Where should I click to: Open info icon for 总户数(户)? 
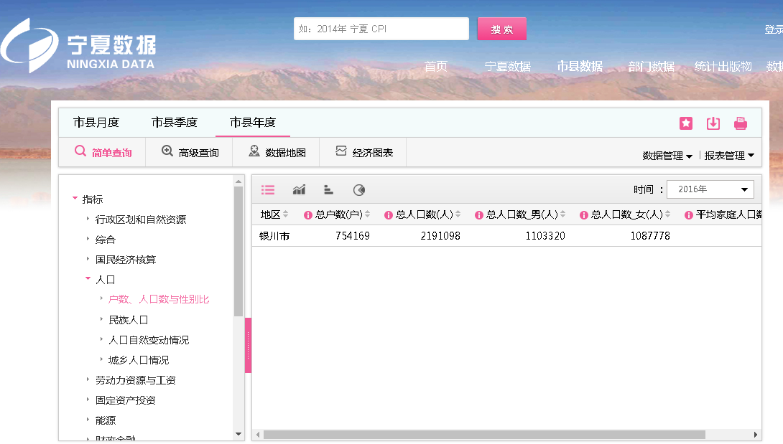coord(308,215)
